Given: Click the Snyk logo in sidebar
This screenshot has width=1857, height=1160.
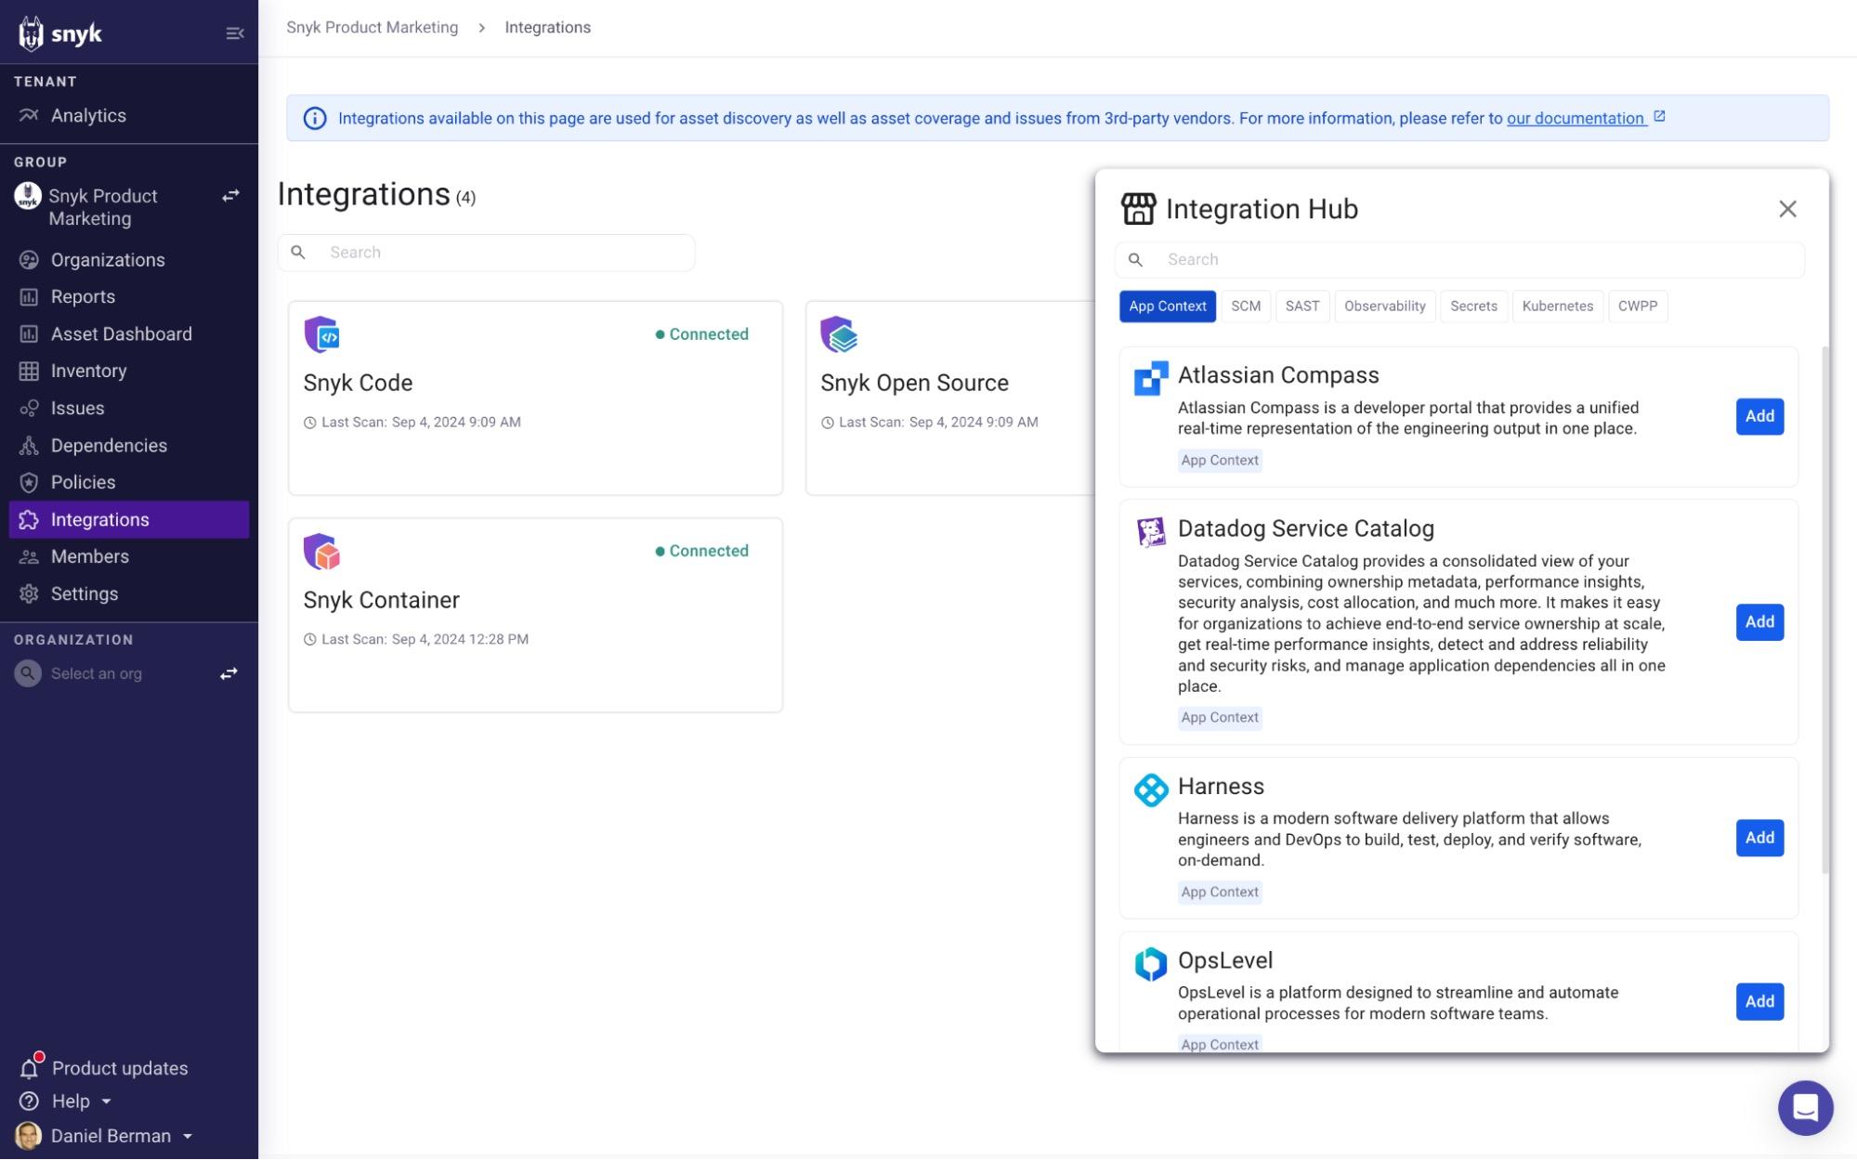Looking at the screenshot, I should 59,33.
